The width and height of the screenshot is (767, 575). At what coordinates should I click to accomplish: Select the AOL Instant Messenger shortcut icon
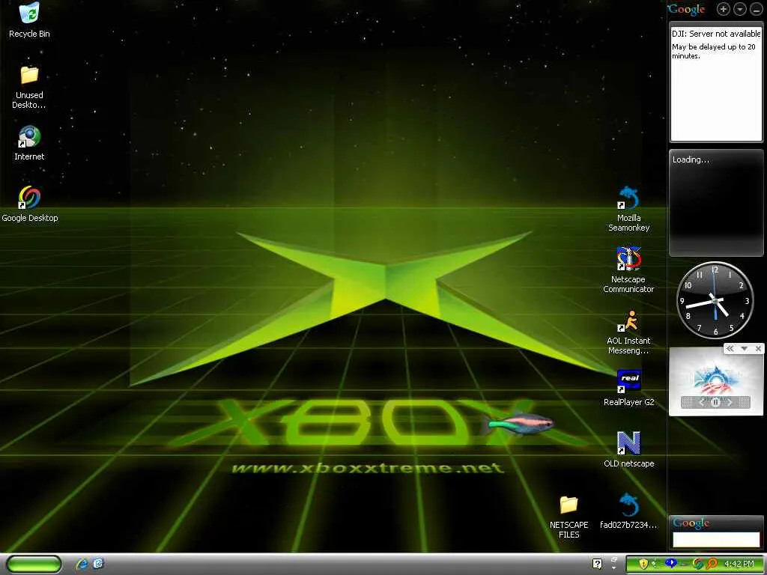tap(628, 320)
